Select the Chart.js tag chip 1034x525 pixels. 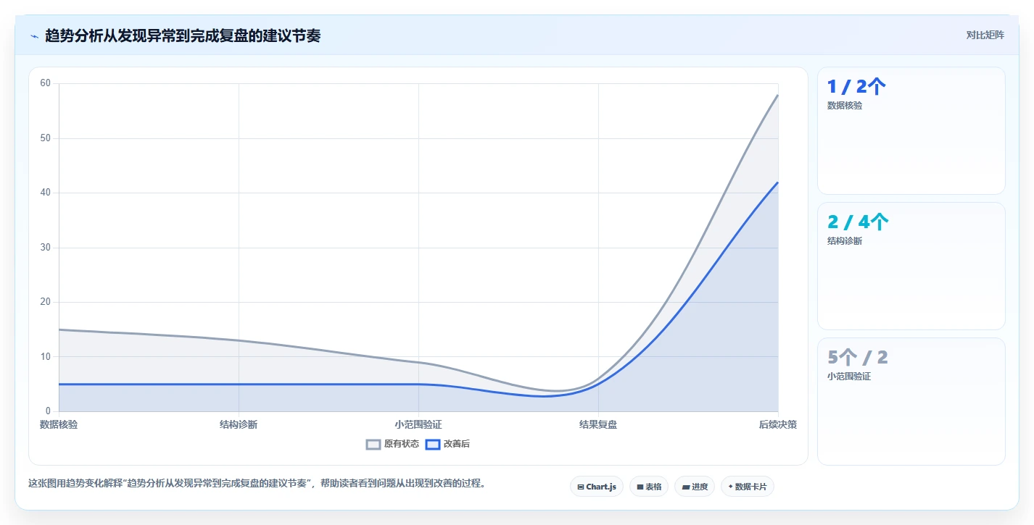(x=597, y=487)
